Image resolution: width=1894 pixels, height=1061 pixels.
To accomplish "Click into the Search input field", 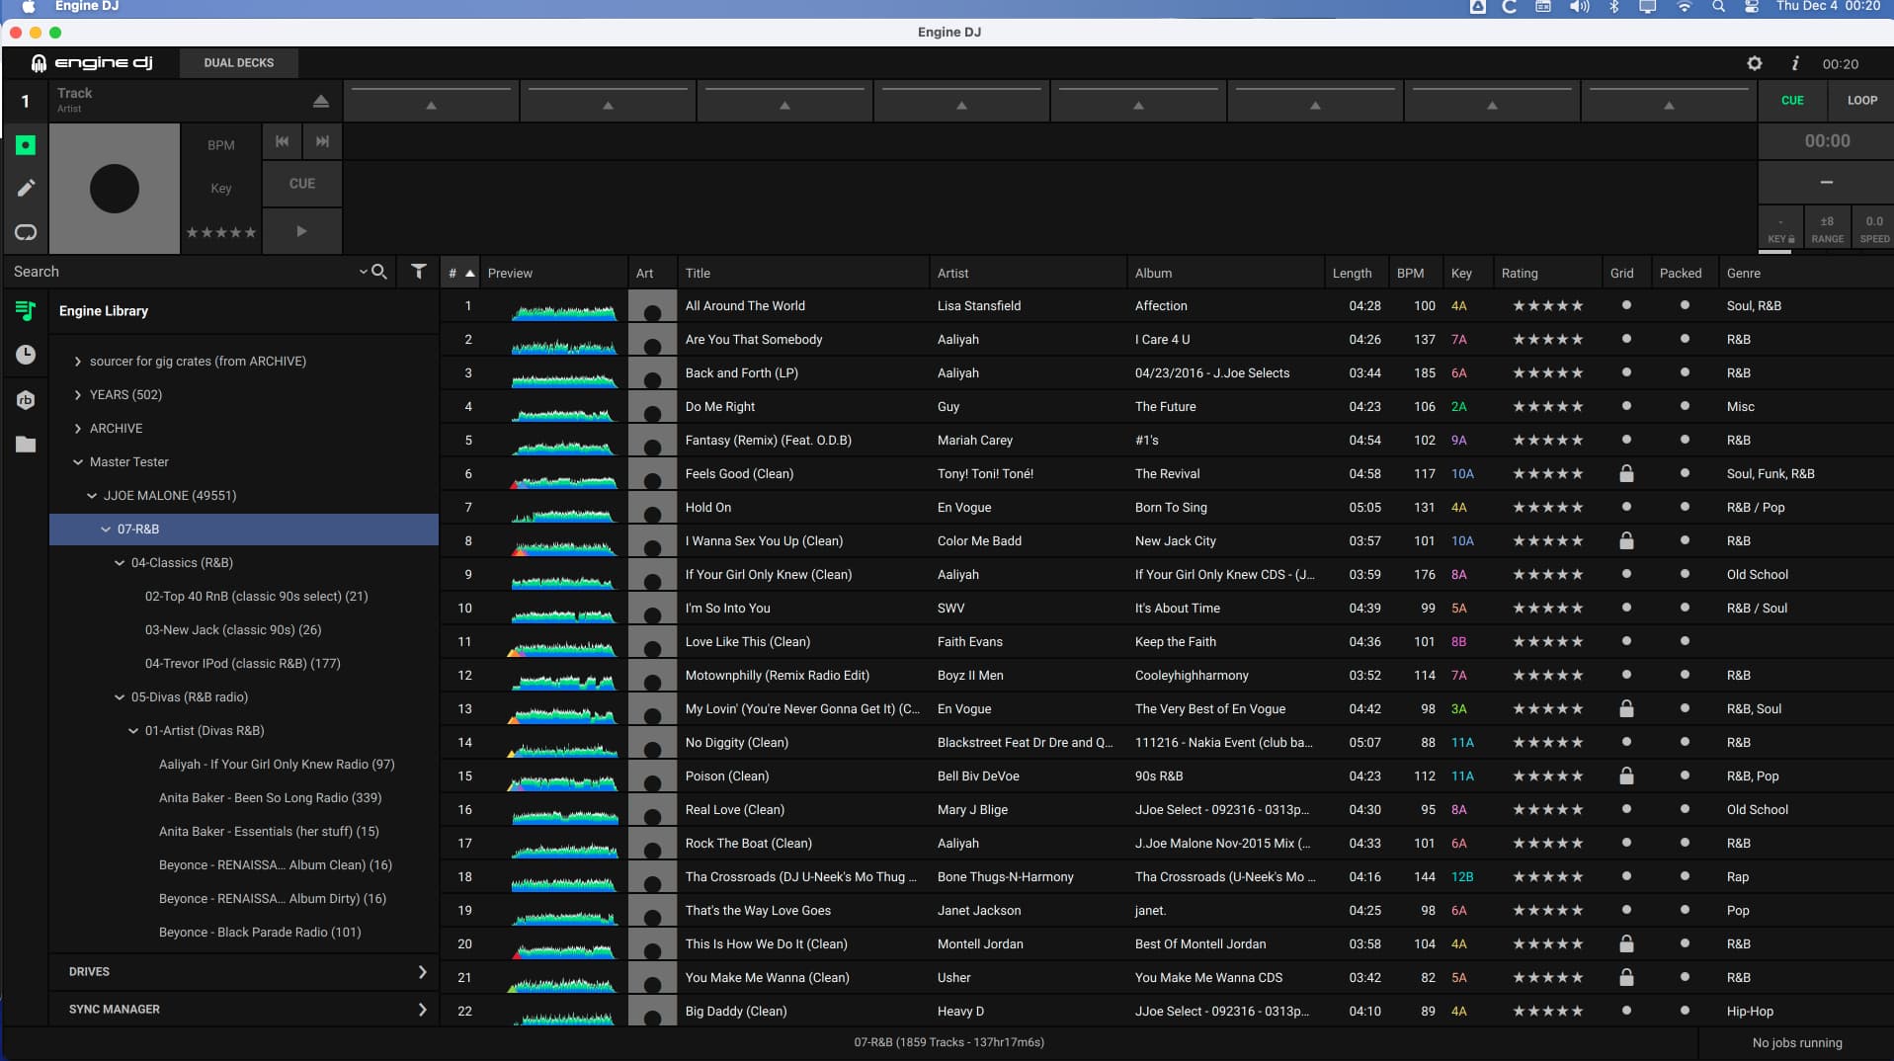I will 183,272.
